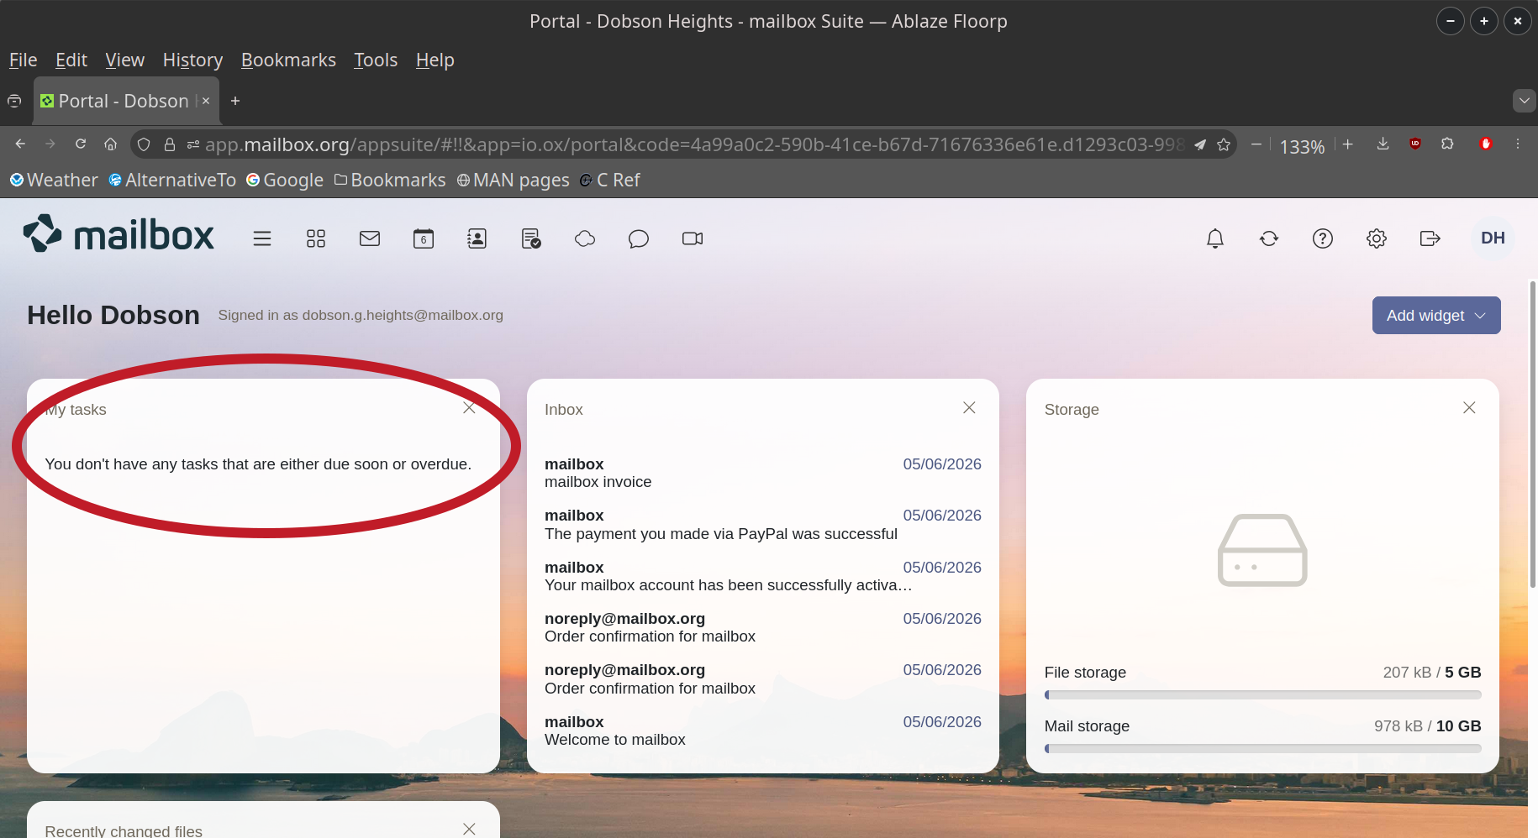Open the Extensions puzzle icon
Image resolution: width=1538 pixels, height=838 pixels.
1447,144
